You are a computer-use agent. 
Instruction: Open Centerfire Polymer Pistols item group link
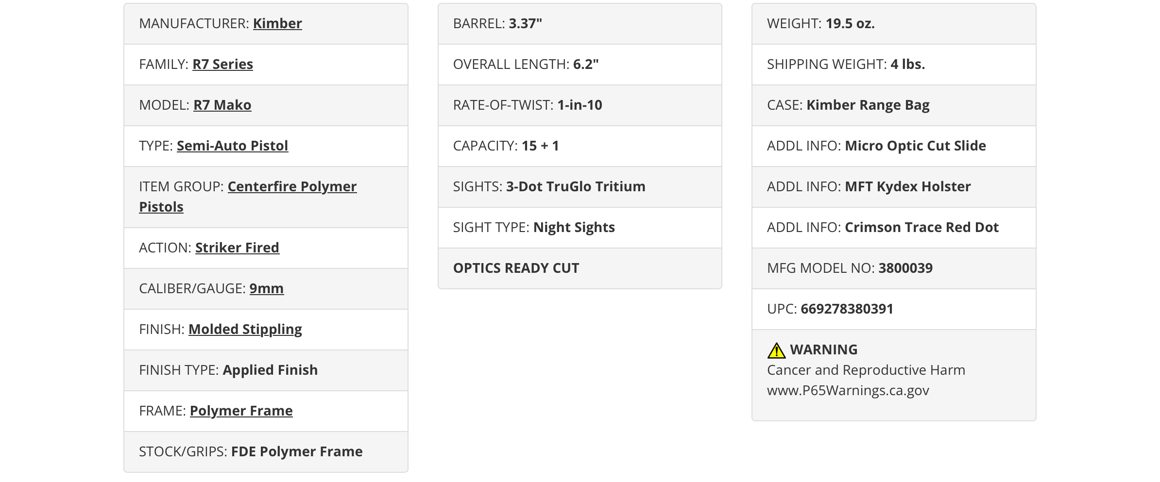[248, 197]
